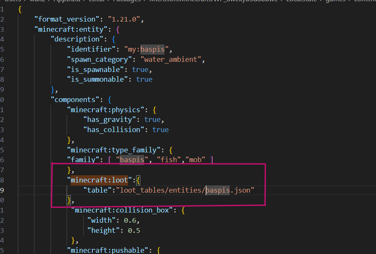Click the loot_tables/entities/baspis.json path string
Image resolution: width=376 pixels, height=254 pixels.
(187, 190)
